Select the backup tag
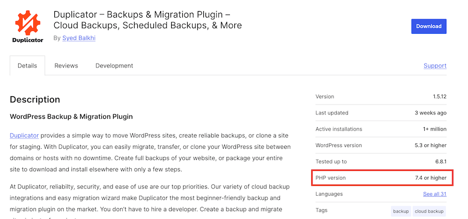The image size is (468, 219). (x=401, y=211)
